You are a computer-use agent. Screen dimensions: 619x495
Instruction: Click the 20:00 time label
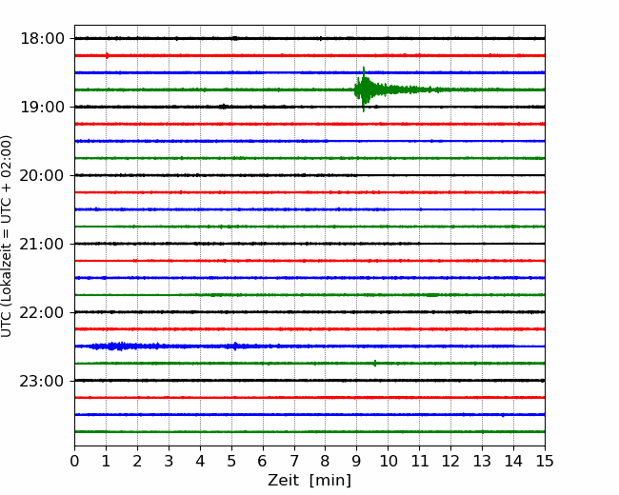(x=42, y=176)
